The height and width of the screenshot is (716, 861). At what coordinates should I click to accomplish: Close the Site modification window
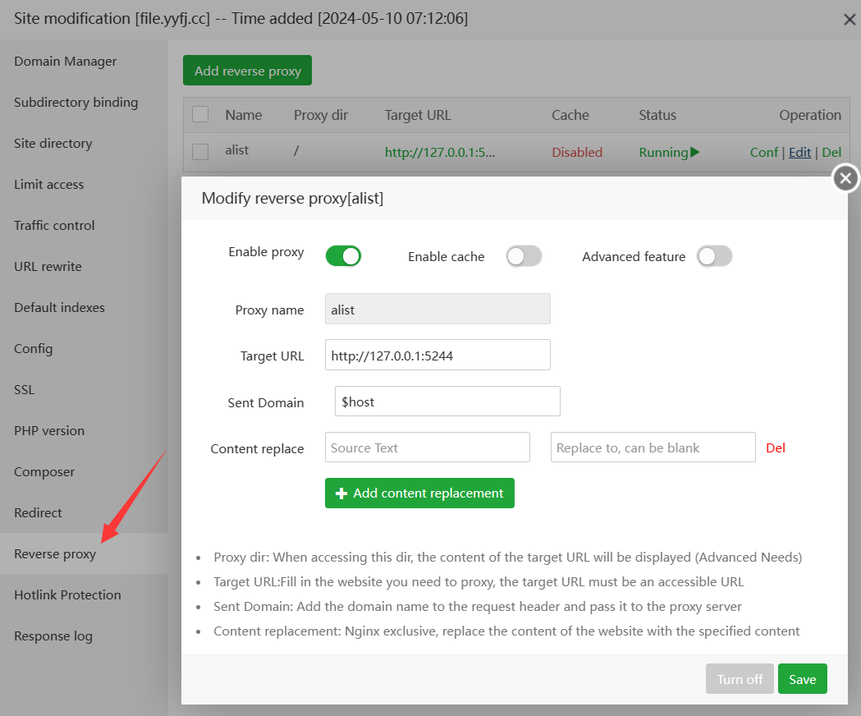850,20
